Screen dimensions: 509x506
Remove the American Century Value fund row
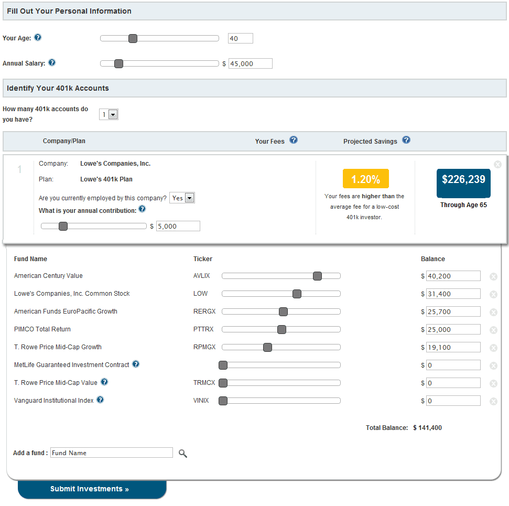coord(493,277)
